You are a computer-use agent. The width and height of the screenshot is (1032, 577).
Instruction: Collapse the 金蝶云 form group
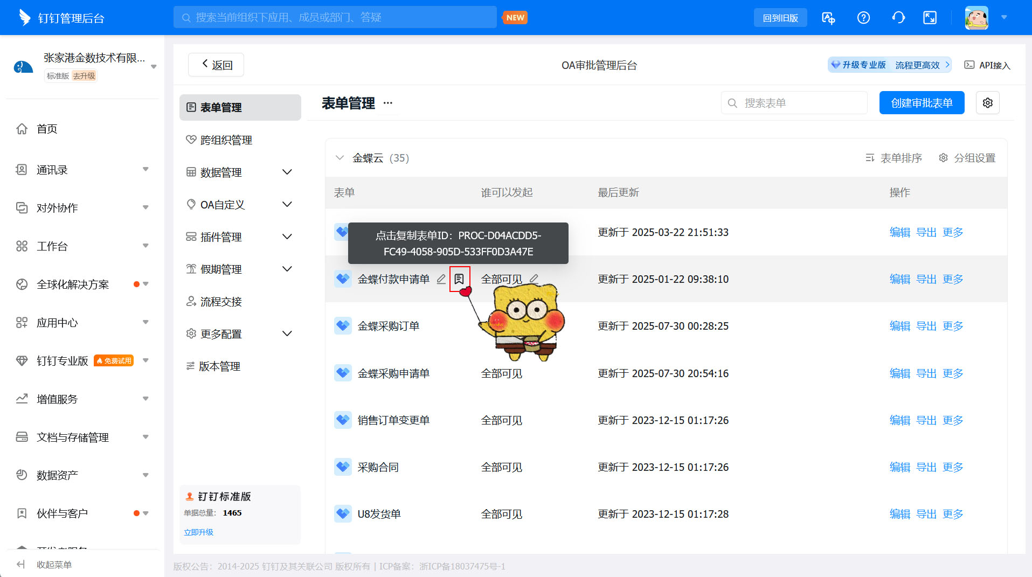[340, 157]
